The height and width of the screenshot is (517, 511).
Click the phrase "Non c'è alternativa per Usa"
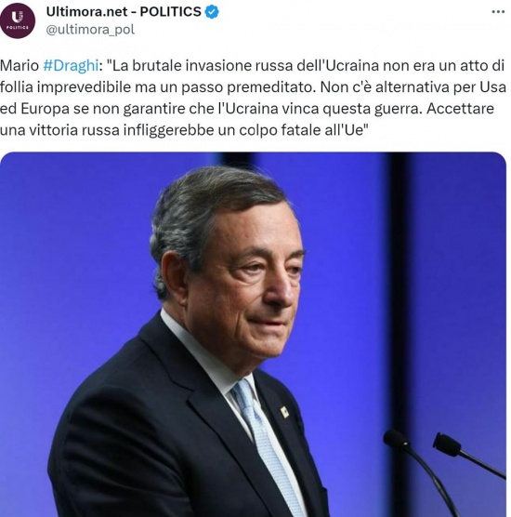(x=413, y=87)
